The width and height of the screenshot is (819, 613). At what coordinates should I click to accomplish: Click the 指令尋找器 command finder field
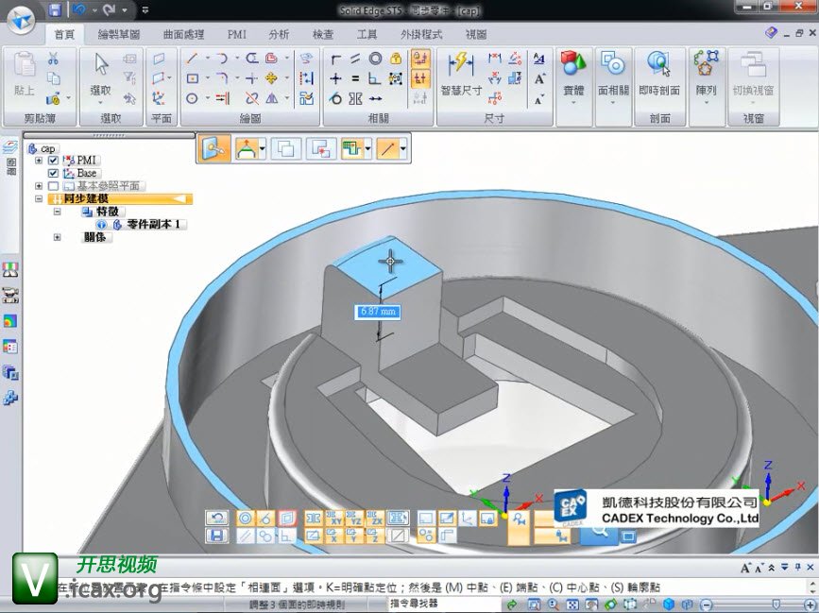[442, 604]
